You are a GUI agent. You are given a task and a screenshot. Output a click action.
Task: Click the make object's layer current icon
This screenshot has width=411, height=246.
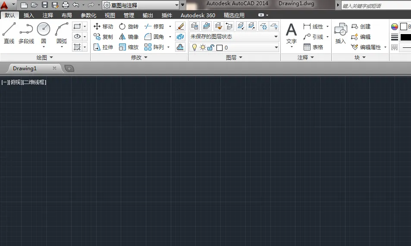click(x=207, y=26)
